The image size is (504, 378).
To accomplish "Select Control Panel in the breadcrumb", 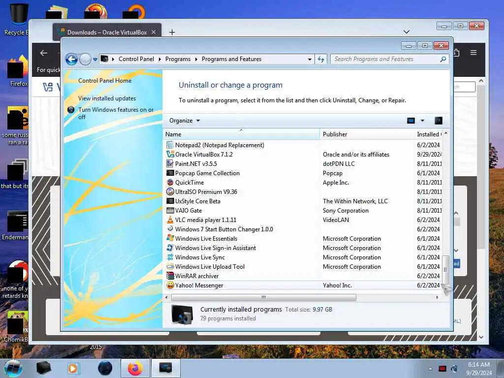I will pos(136,59).
